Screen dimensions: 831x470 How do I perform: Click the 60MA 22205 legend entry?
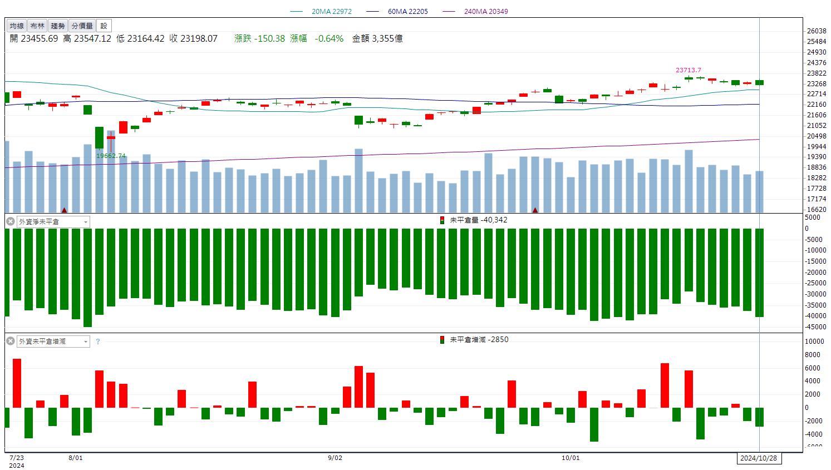(x=397, y=11)
